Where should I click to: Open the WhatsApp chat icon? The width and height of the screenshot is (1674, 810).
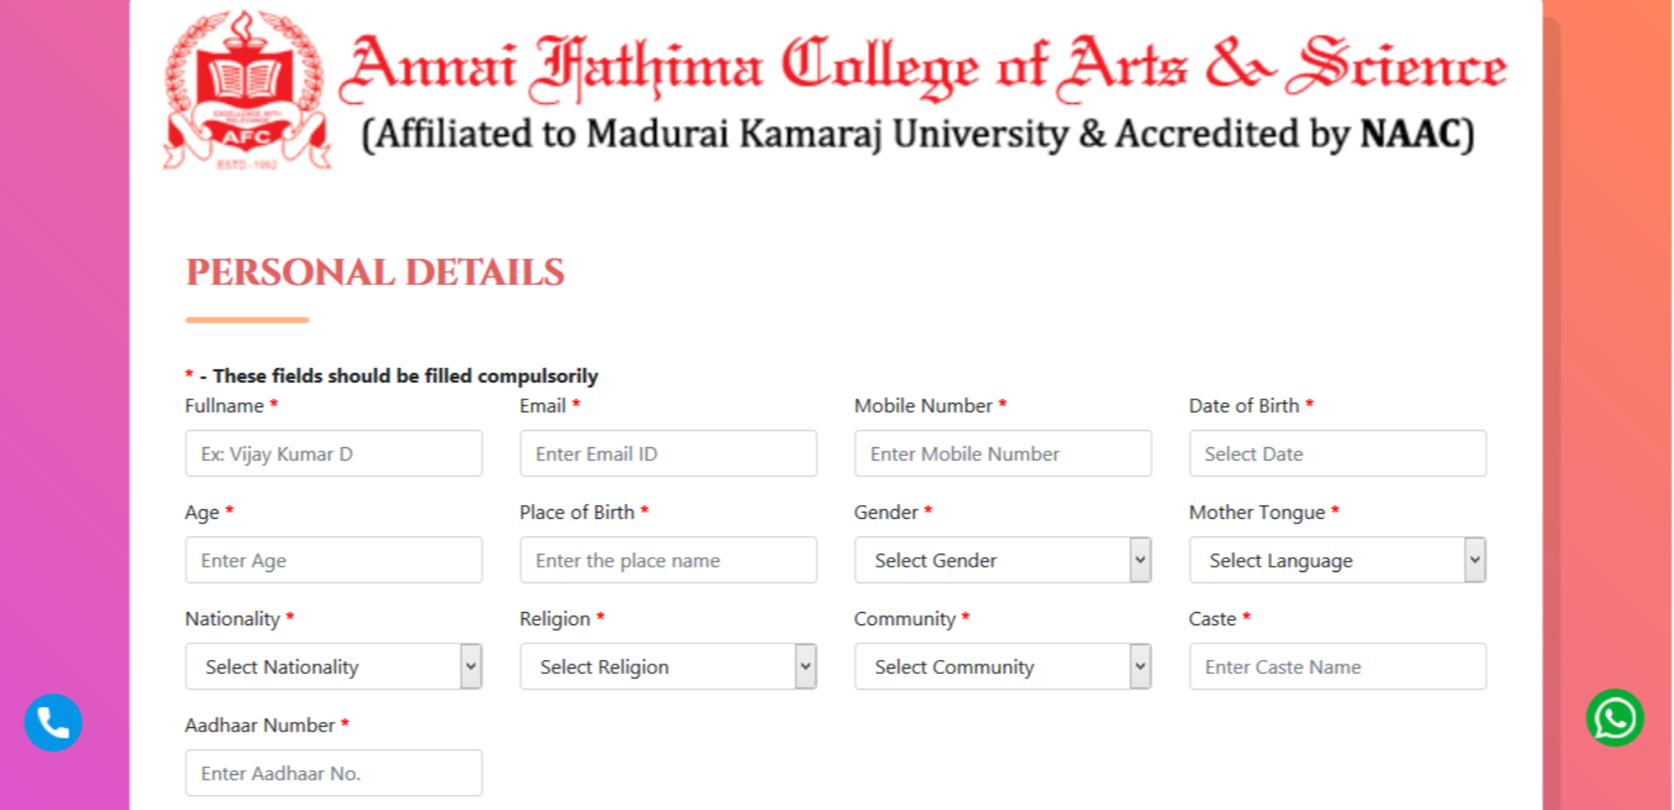(1615, 718)
